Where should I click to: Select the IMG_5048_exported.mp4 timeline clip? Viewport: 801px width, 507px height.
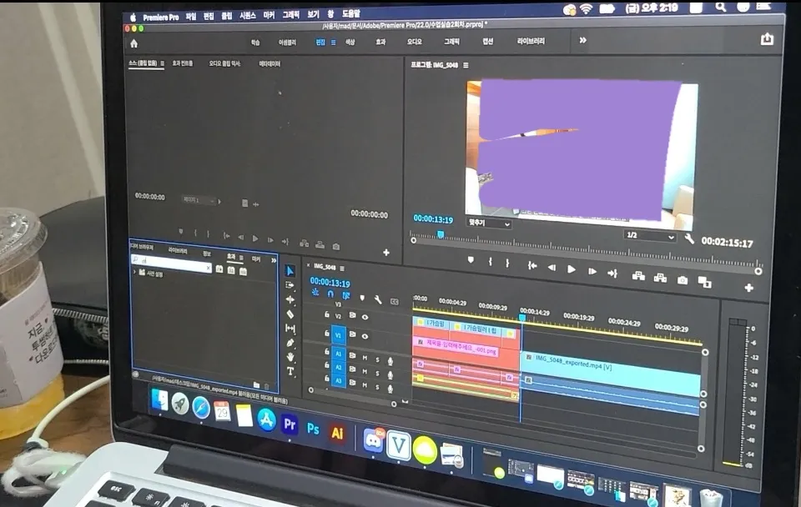[x=610, y=372]
